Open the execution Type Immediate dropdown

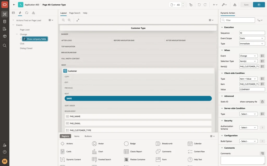coord(252,44)
